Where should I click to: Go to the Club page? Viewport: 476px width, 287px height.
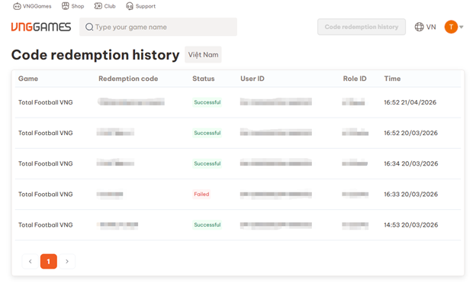[x=105, y=6]
